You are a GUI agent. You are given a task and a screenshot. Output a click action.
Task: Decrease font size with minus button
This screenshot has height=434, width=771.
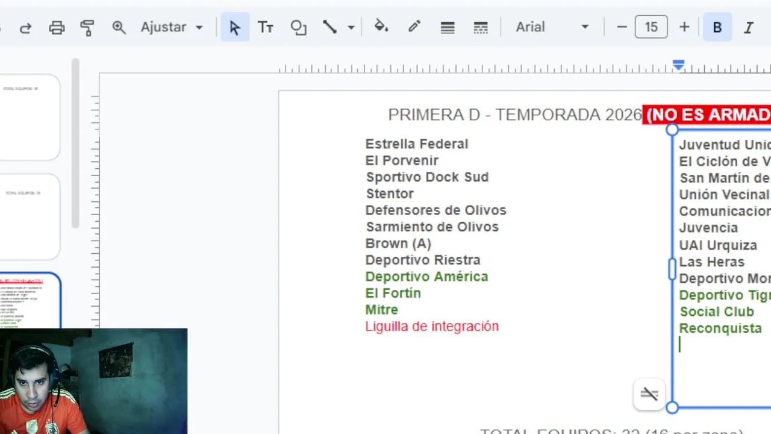(622, 27)
